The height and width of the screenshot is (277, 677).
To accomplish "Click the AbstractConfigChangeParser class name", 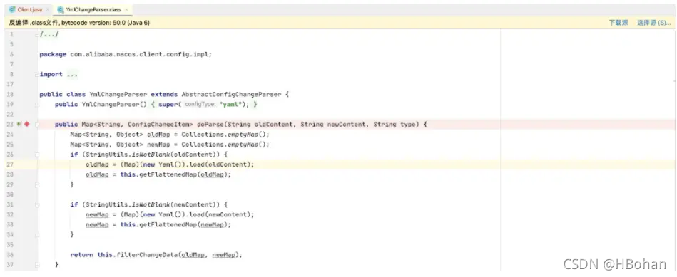I will click(231, 94).
